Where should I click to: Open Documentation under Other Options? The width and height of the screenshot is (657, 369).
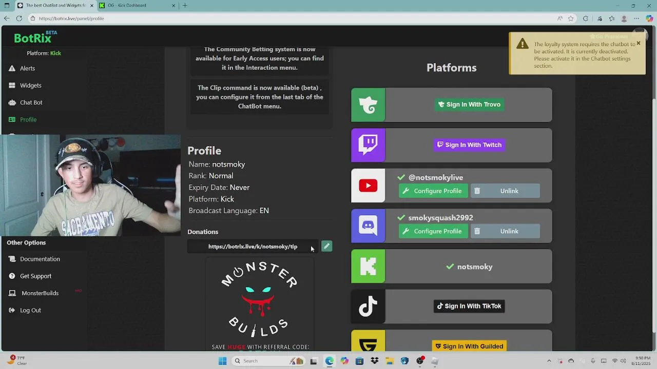pyautogui.click(x=40, y=259)
